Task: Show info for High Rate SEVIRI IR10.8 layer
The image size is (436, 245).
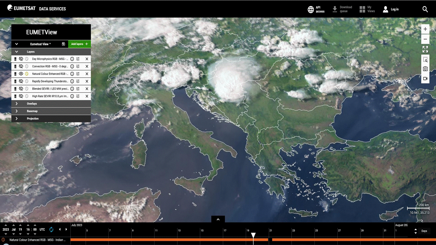Action: coord(72,96)
